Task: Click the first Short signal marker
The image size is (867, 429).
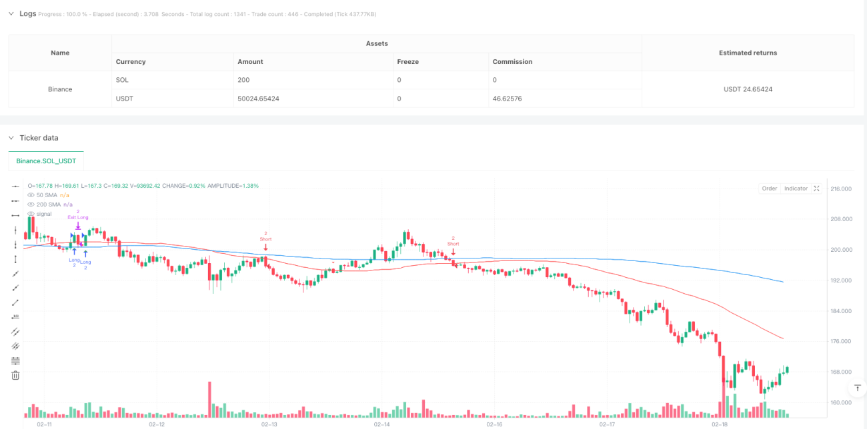Action: click(265, 238)
